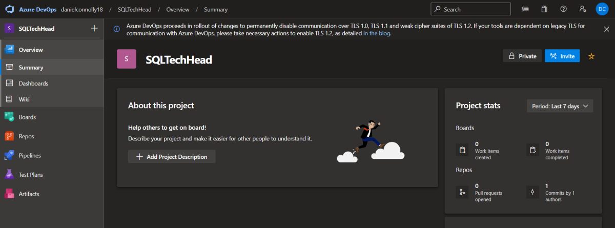Open the Help question mark icon
The width and height of the screenshot is (615, 228).
[564, 9]
